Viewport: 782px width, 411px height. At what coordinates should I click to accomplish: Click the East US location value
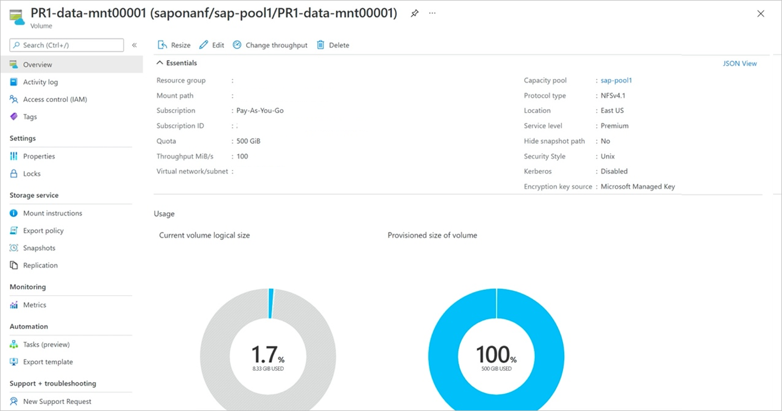click(x=612, y=111)
